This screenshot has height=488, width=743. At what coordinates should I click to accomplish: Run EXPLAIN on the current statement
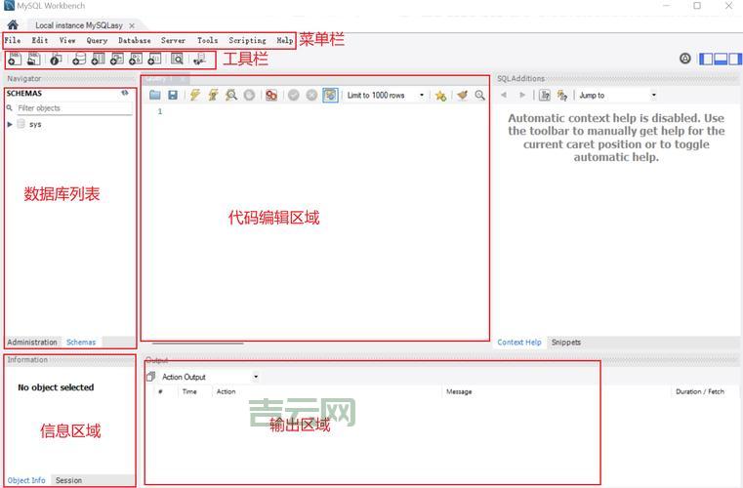pos(230,96)
